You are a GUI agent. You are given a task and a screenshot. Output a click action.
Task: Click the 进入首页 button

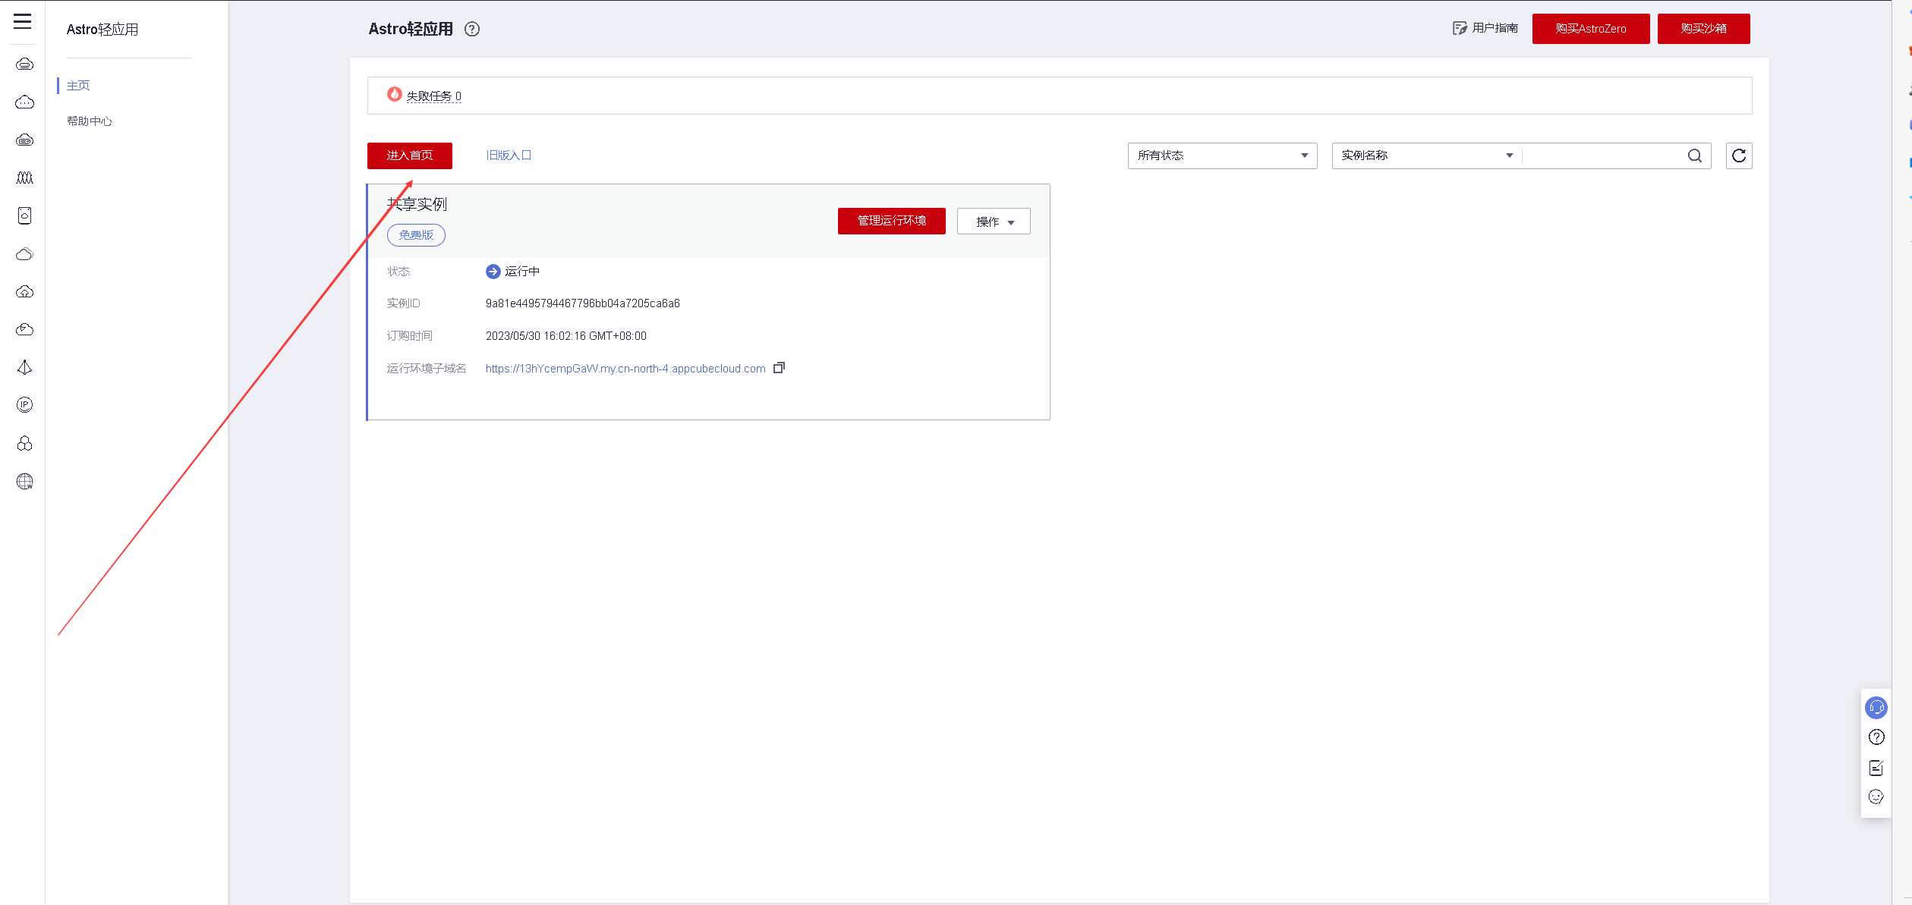click(x=409, y=156)
